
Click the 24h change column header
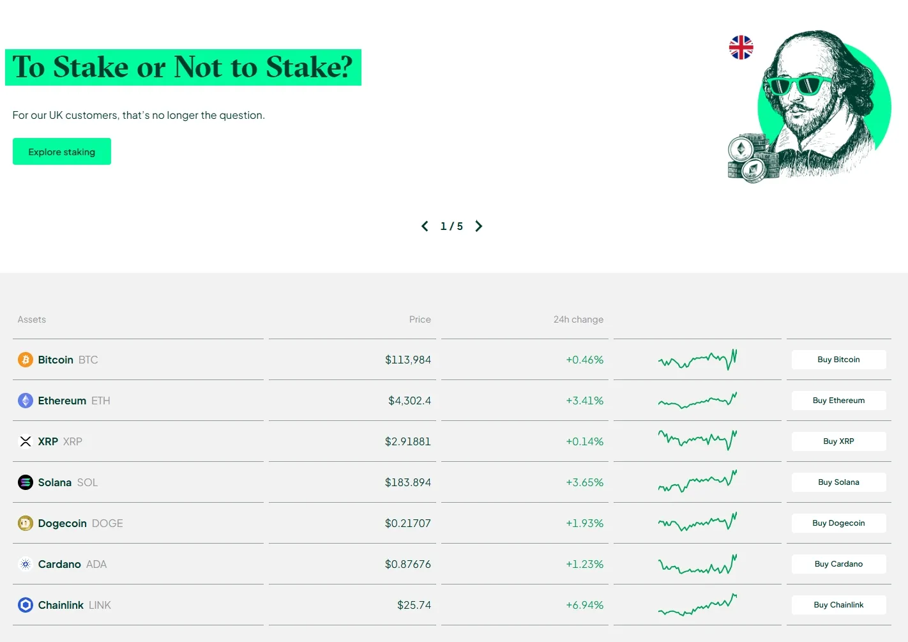pos(578,319)
